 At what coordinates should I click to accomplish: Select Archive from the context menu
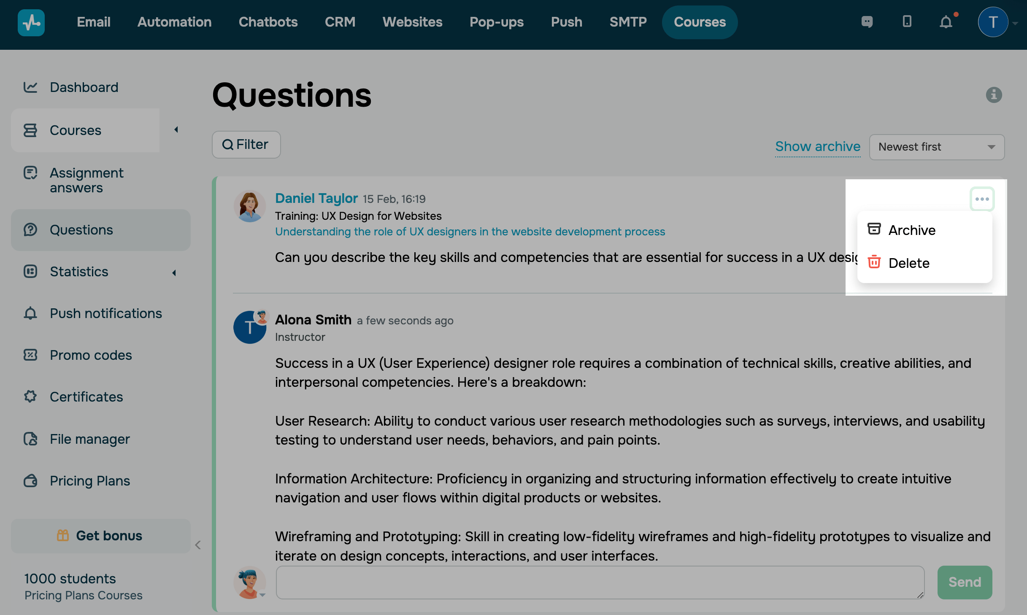[x=911, y=230]
